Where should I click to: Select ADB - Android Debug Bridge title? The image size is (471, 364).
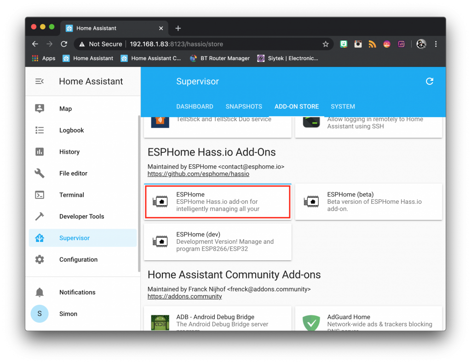[215, 317]
